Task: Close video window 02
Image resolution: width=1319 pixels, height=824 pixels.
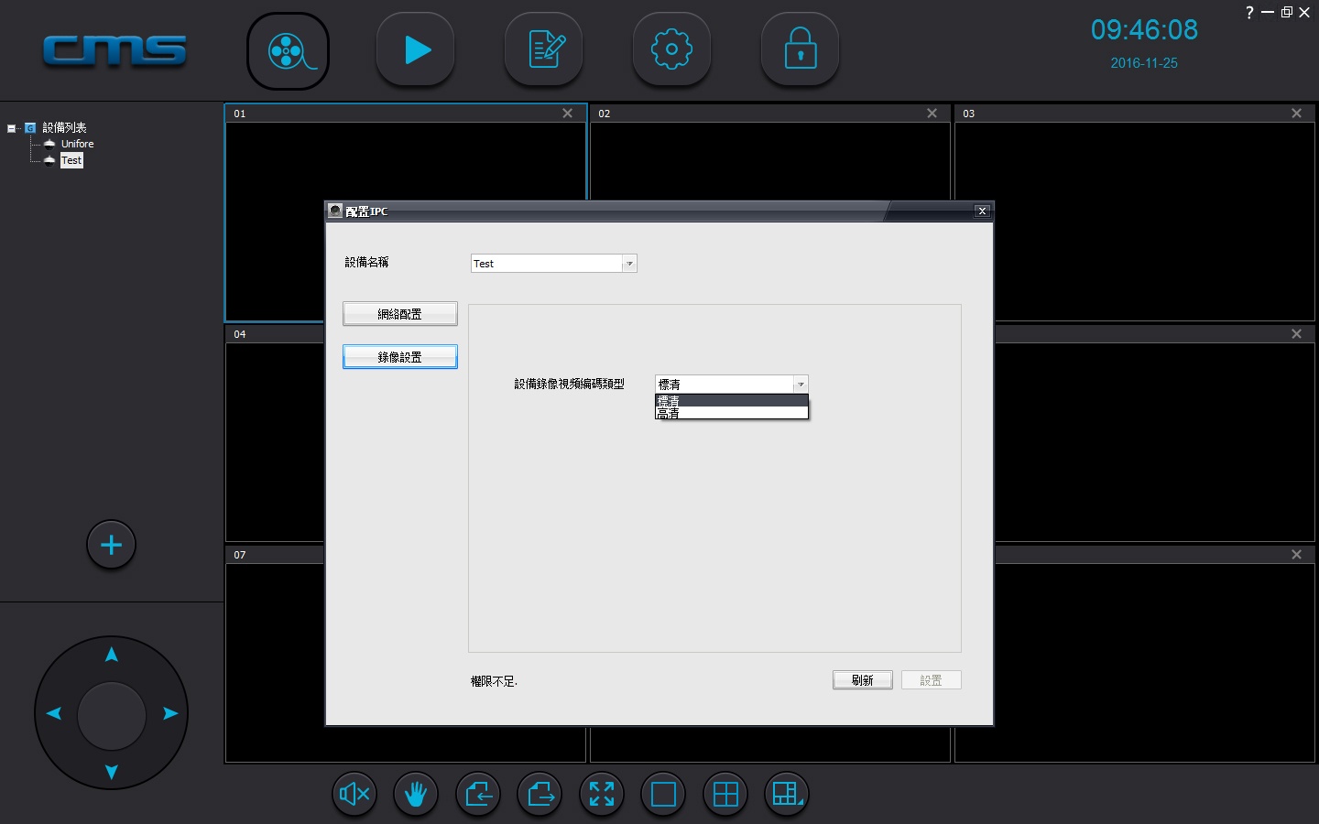Action: [x=932, y=114]
